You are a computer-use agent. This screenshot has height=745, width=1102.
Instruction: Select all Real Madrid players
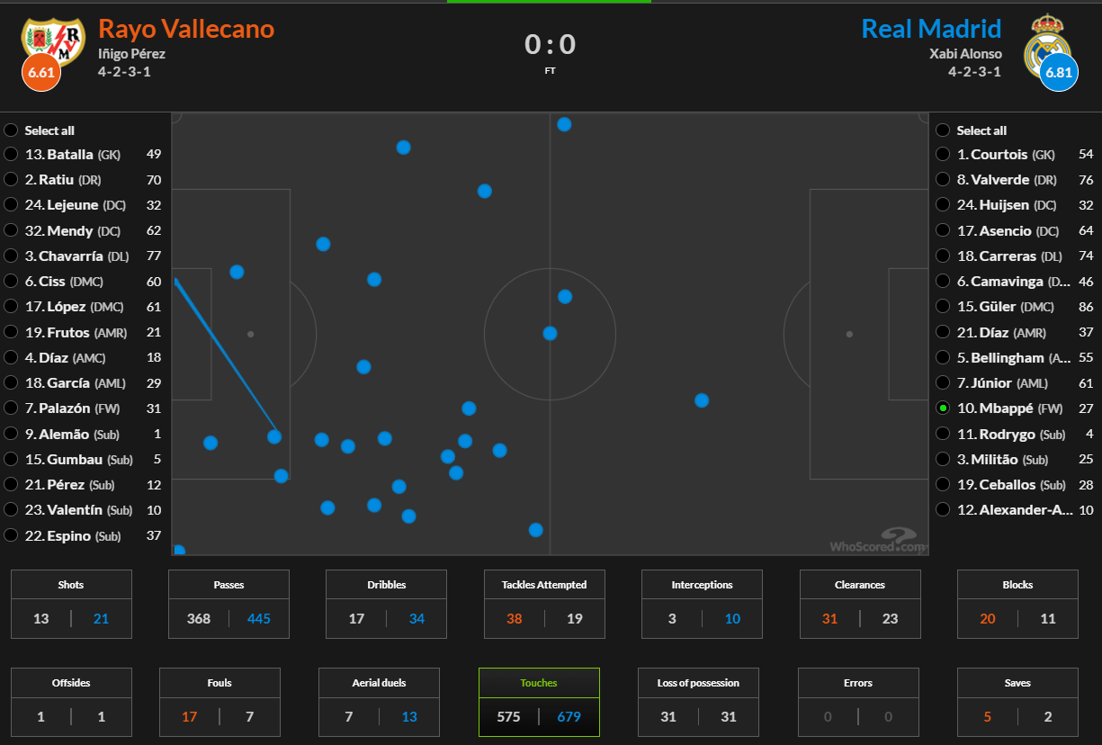943,130
